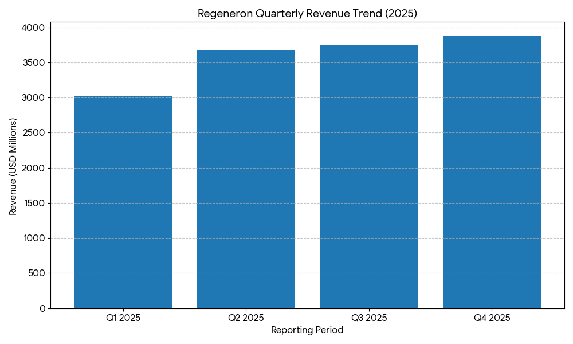Select the Q2 2025 revenue bar
Viewport: 573px width, 344px height.
pos(246,179)
